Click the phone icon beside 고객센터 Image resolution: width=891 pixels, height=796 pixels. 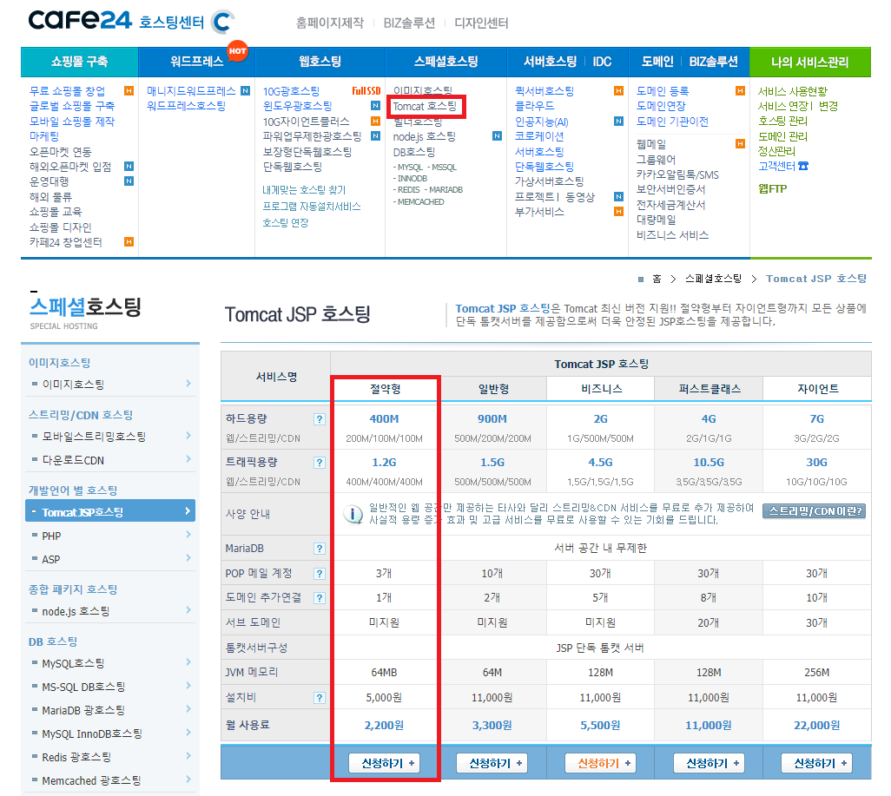(803, 166)
